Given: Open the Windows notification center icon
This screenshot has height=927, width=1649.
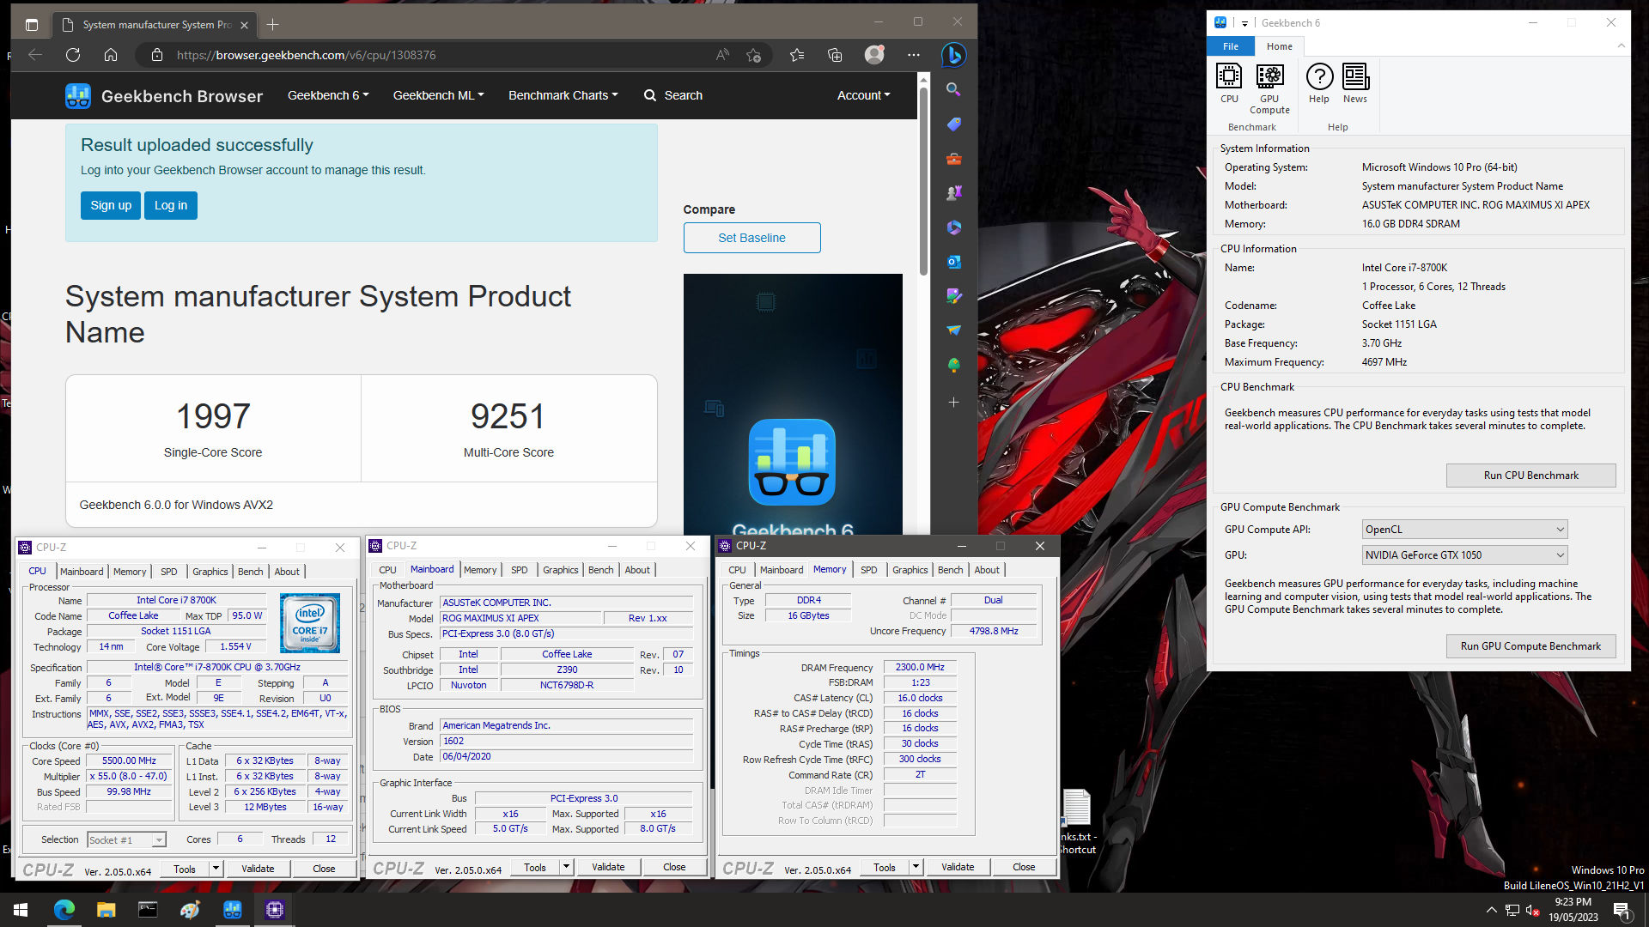Looking at the screenshot, I should coord(1622,910).
